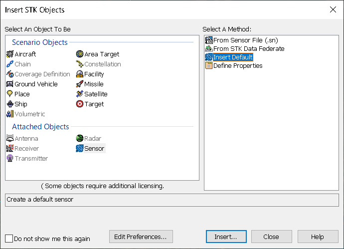Screen dimensions: 344x249
Task: Select 'From Sensor File (.sn)' method text
Action: pos(245,40)
